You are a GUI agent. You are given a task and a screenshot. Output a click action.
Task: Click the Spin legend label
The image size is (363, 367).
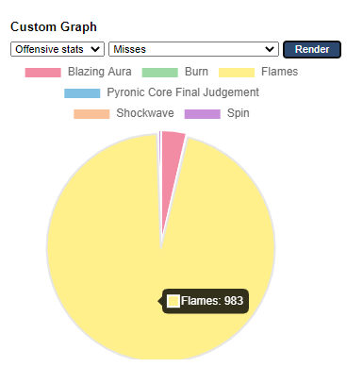pyautogui.click(x=239, y=113)
